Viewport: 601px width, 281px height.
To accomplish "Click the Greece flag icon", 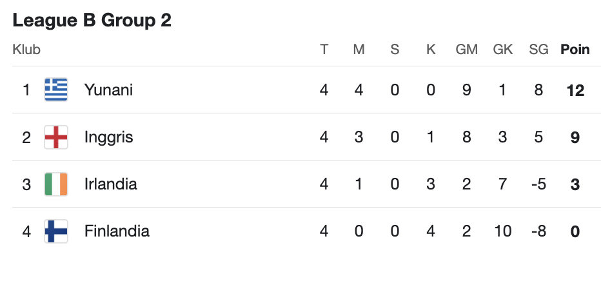I will click(56, 90).
